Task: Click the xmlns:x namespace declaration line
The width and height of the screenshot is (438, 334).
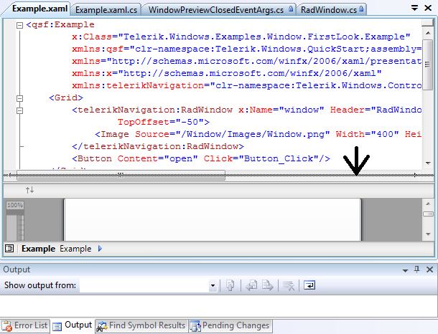Action: click(227, 73)
